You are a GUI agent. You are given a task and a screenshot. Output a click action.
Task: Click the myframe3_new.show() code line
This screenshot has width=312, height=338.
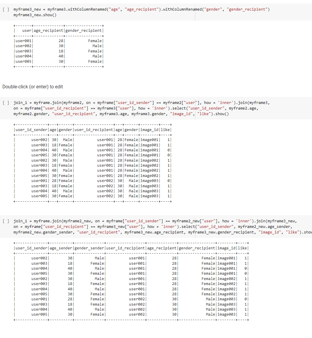[x=35, y=15]
